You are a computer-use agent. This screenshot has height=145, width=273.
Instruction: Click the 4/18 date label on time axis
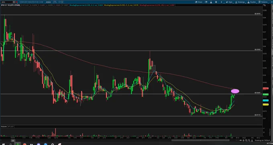click(150, 138)
